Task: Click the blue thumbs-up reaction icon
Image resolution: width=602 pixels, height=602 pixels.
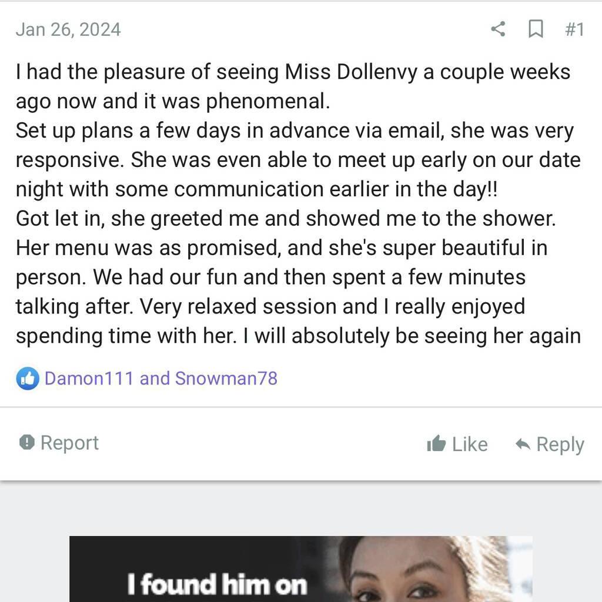Action: 28,379
